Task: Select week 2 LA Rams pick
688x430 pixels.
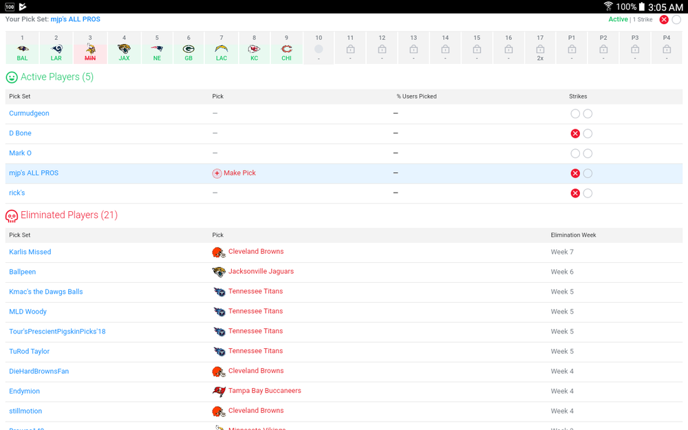Action: 56,48
